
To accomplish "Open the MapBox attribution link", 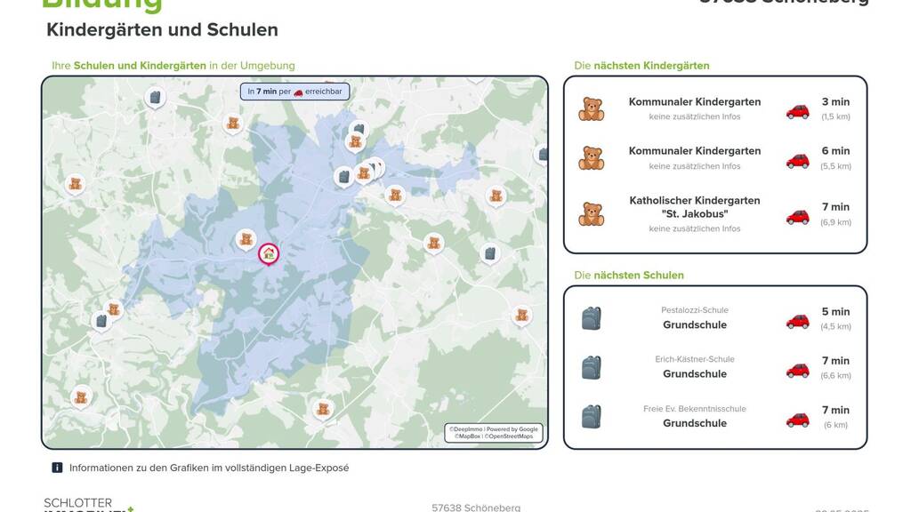I will 467,436.
